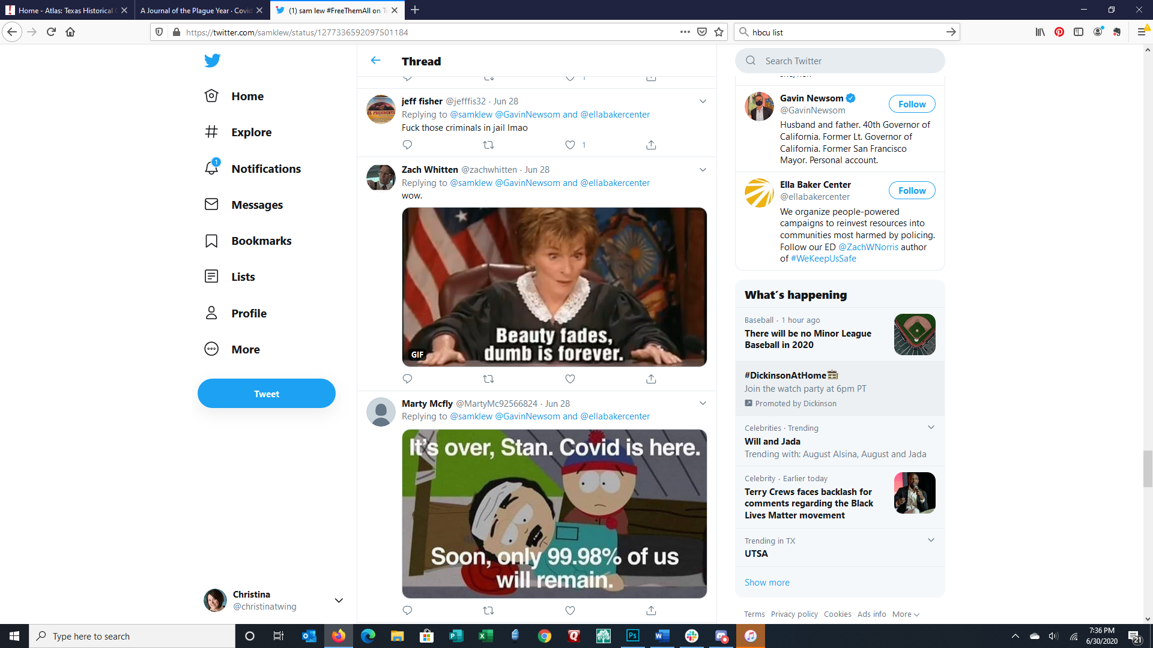Click back arrow beside Thread heading
Screen dimensions: 1153x648
pyautogui.click(x=376, y=61)
